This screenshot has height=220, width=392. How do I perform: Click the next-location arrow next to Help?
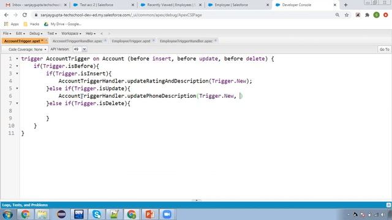pyautogui.click(x=109, y=34)
